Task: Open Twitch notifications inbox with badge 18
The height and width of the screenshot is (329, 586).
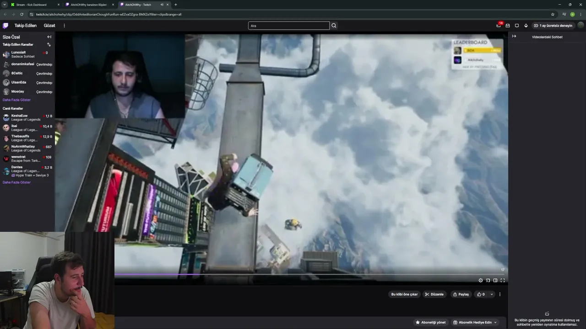Action: tap(499, 26)
